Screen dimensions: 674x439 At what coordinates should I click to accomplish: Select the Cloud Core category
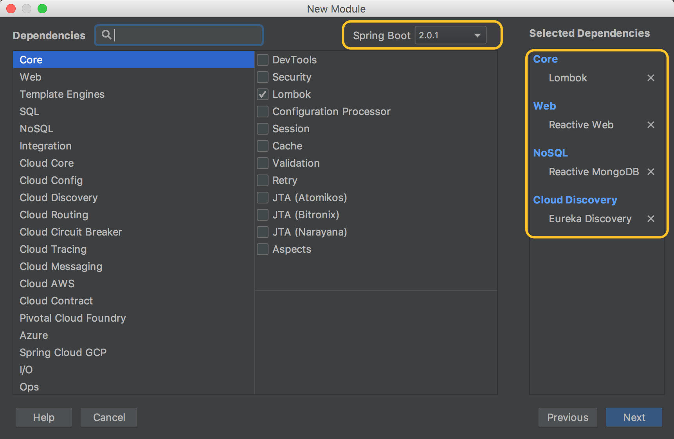click(x=134, y=163)
